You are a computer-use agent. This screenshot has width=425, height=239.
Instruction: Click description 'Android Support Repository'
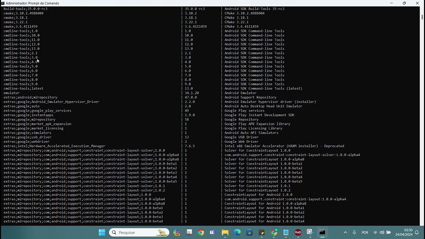(x=250, y=97)
